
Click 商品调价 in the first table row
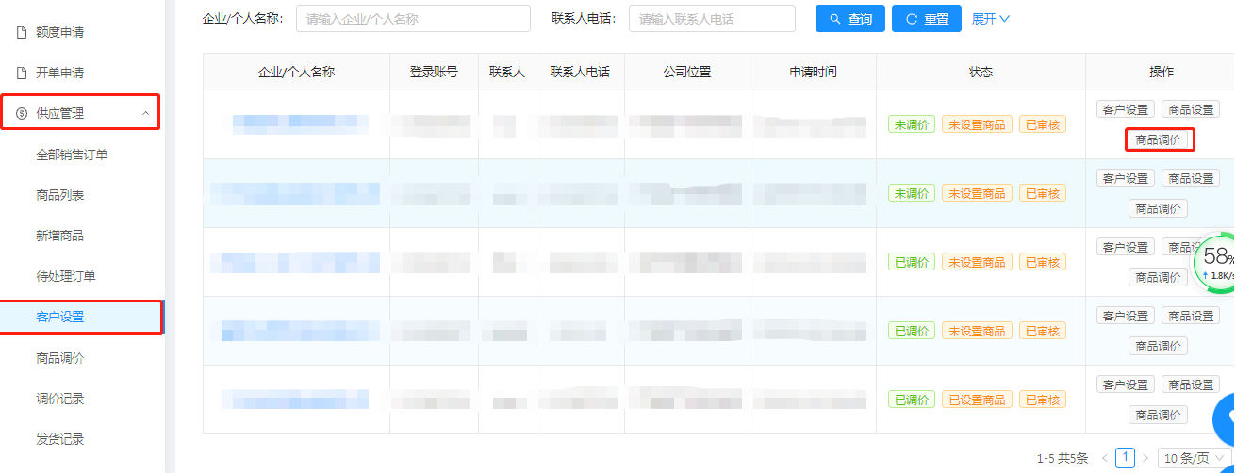1159,139
